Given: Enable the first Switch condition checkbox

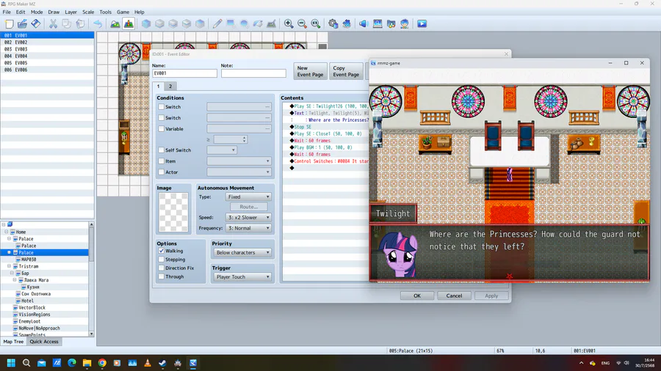Looking at the screenshot, I should 161,107.
